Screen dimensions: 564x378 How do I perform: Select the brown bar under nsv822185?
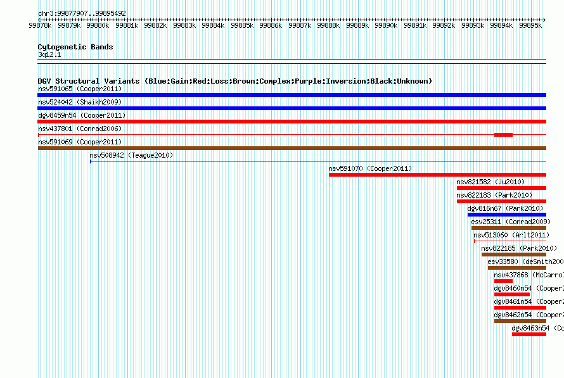click(x=514, y=255)
